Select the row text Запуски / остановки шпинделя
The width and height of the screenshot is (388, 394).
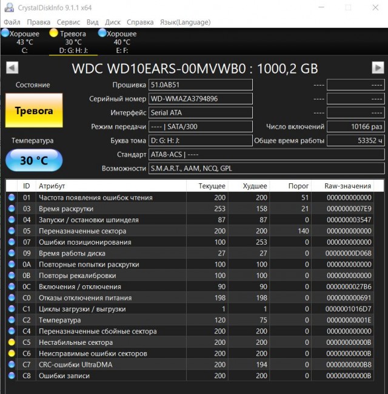(89, 220)
